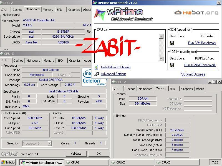Select third CPU-Z taskbar button

pyautogui.click(x=177, y=162)
